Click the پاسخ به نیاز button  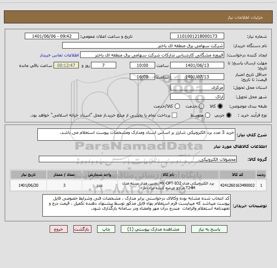tap(209, 229)
